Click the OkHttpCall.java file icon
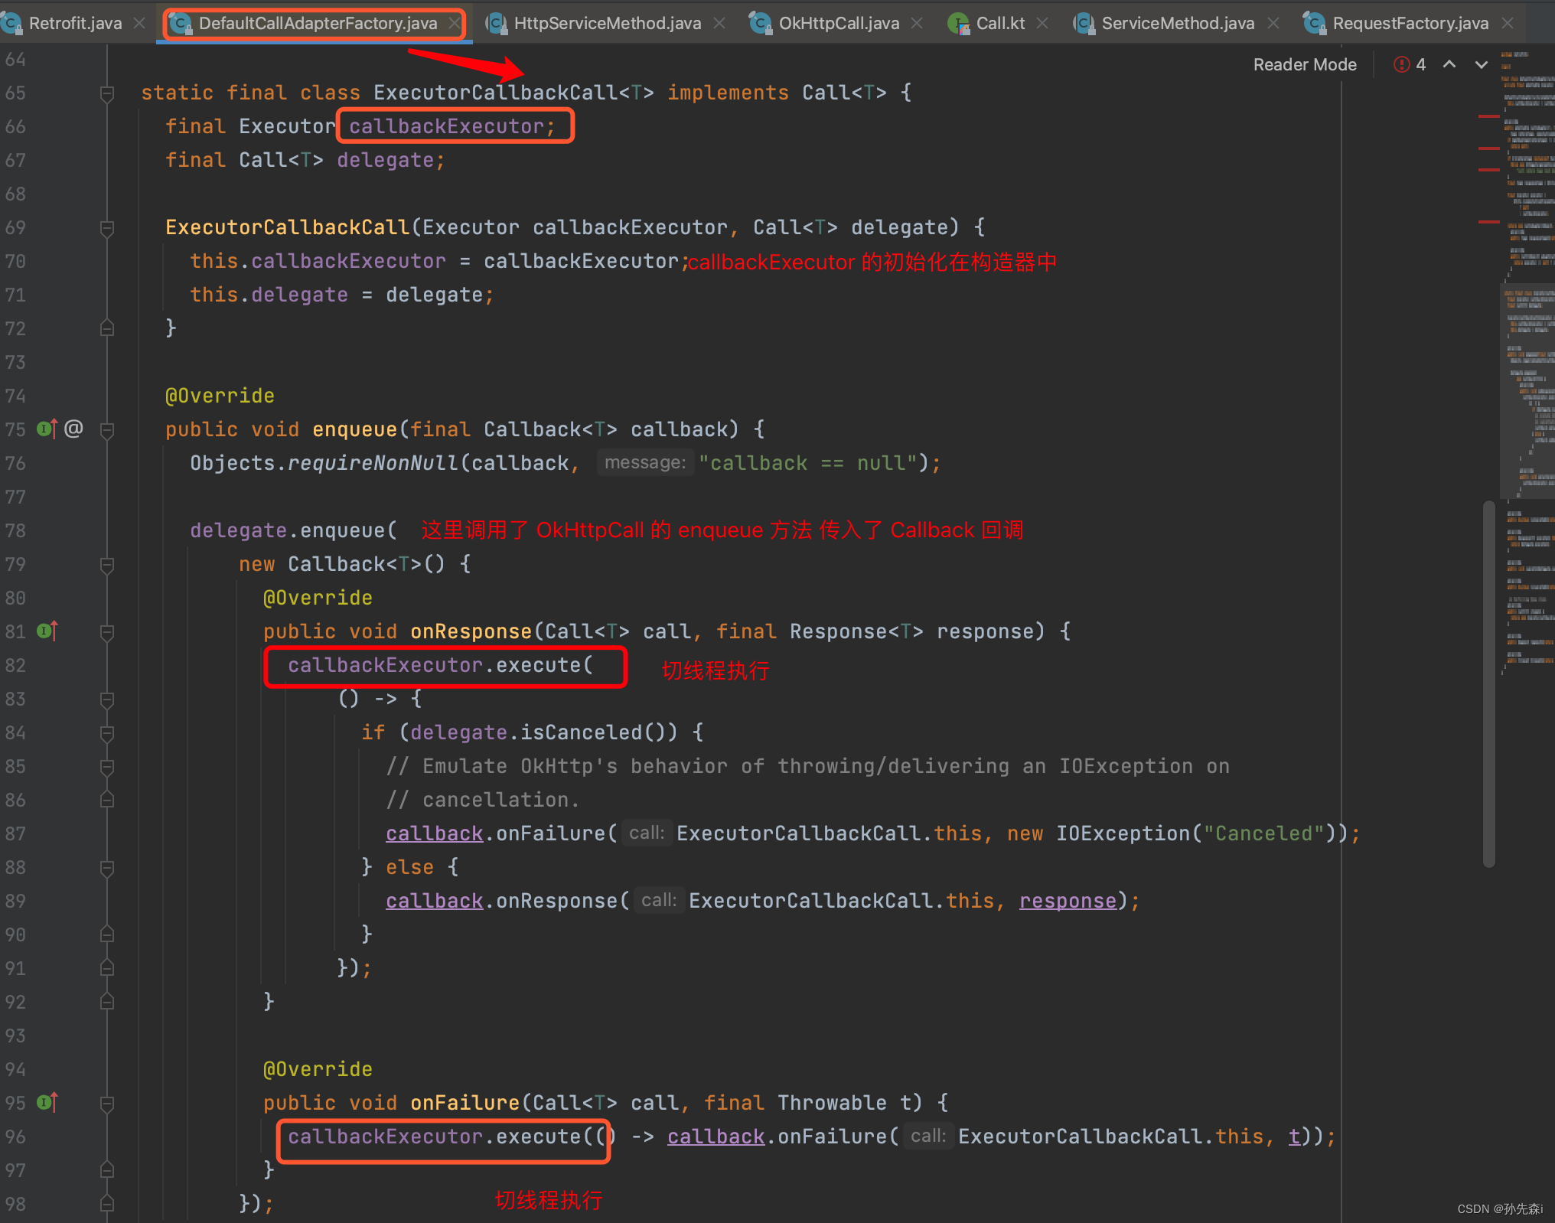 pyautogui.click(x=760, y=23)
